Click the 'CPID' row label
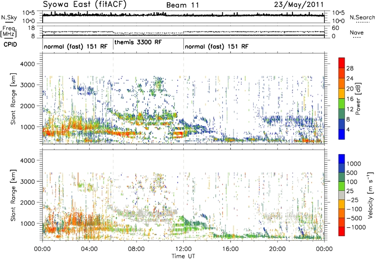The height and width of the screenshot is (259, 375). pos(10,44)
